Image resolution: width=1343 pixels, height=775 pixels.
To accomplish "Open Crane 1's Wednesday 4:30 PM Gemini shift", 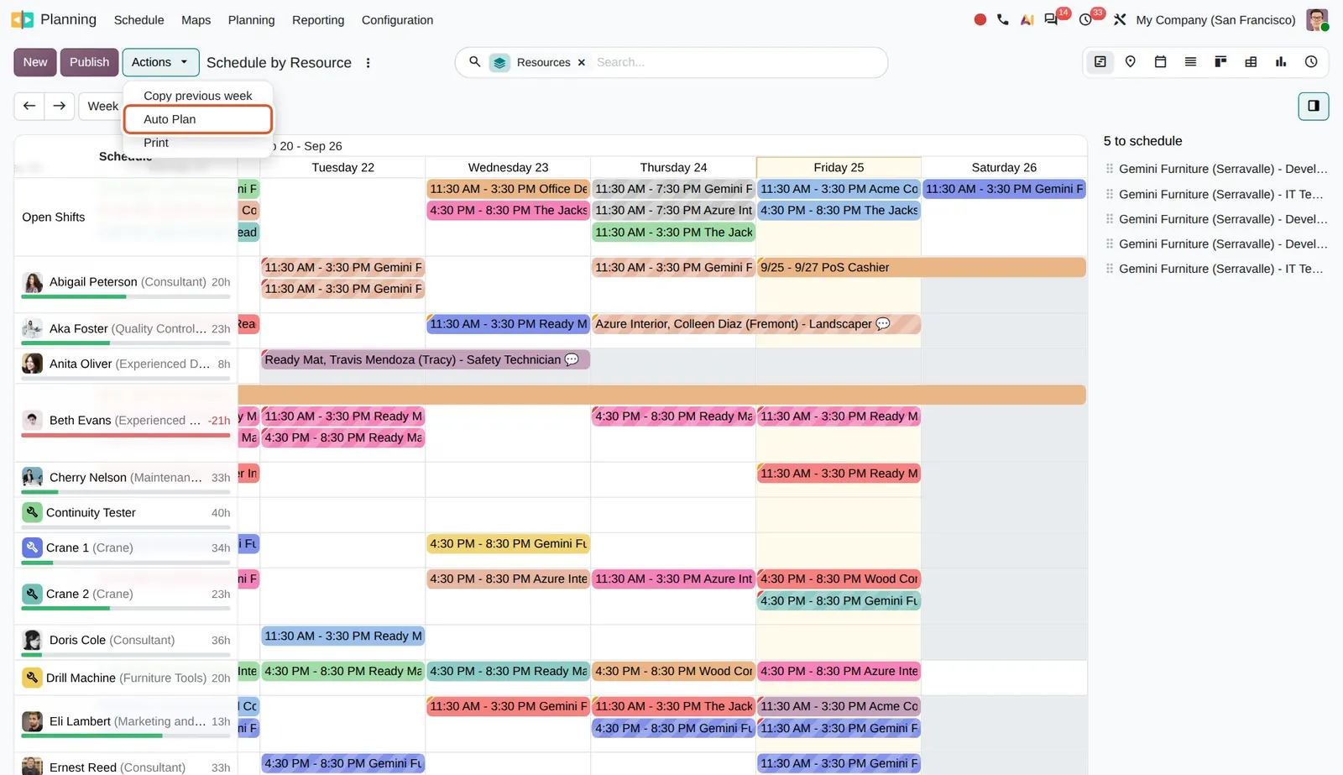I will (508, 544).
